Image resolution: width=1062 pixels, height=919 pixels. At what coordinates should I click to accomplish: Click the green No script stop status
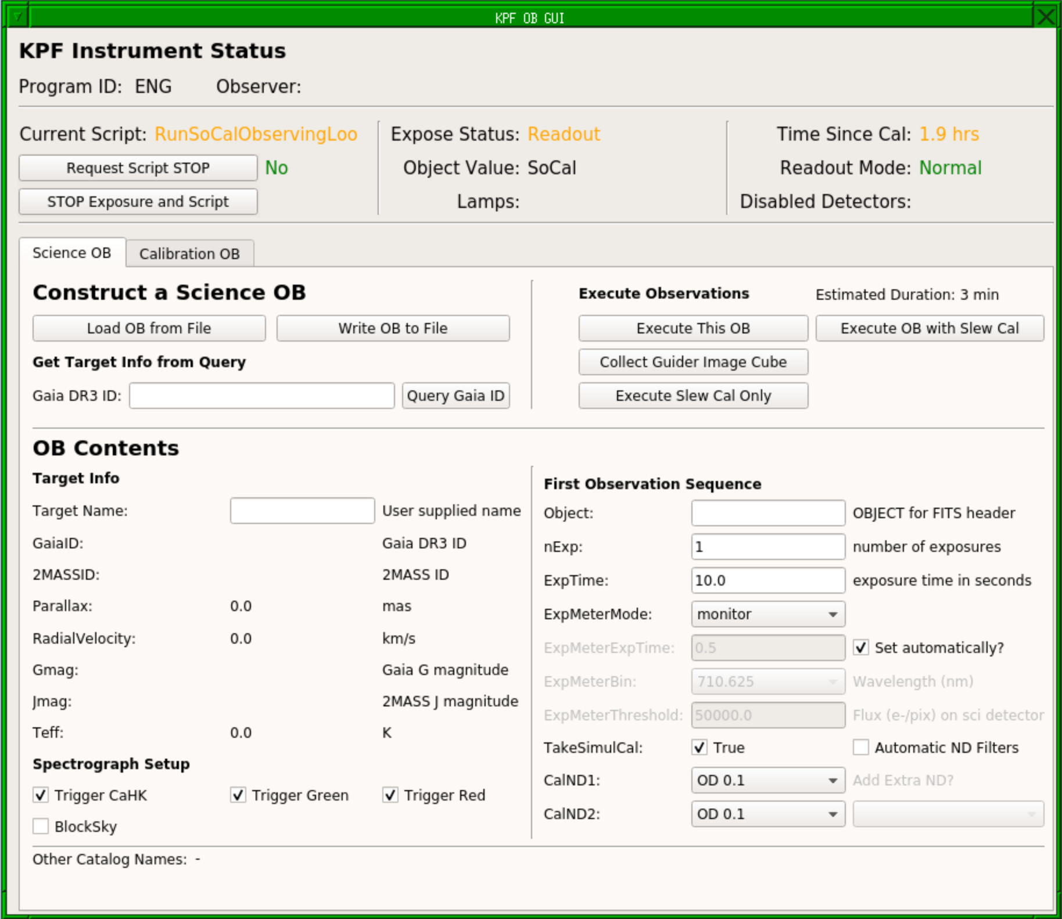pyautogui.click(x=277, y=168)
